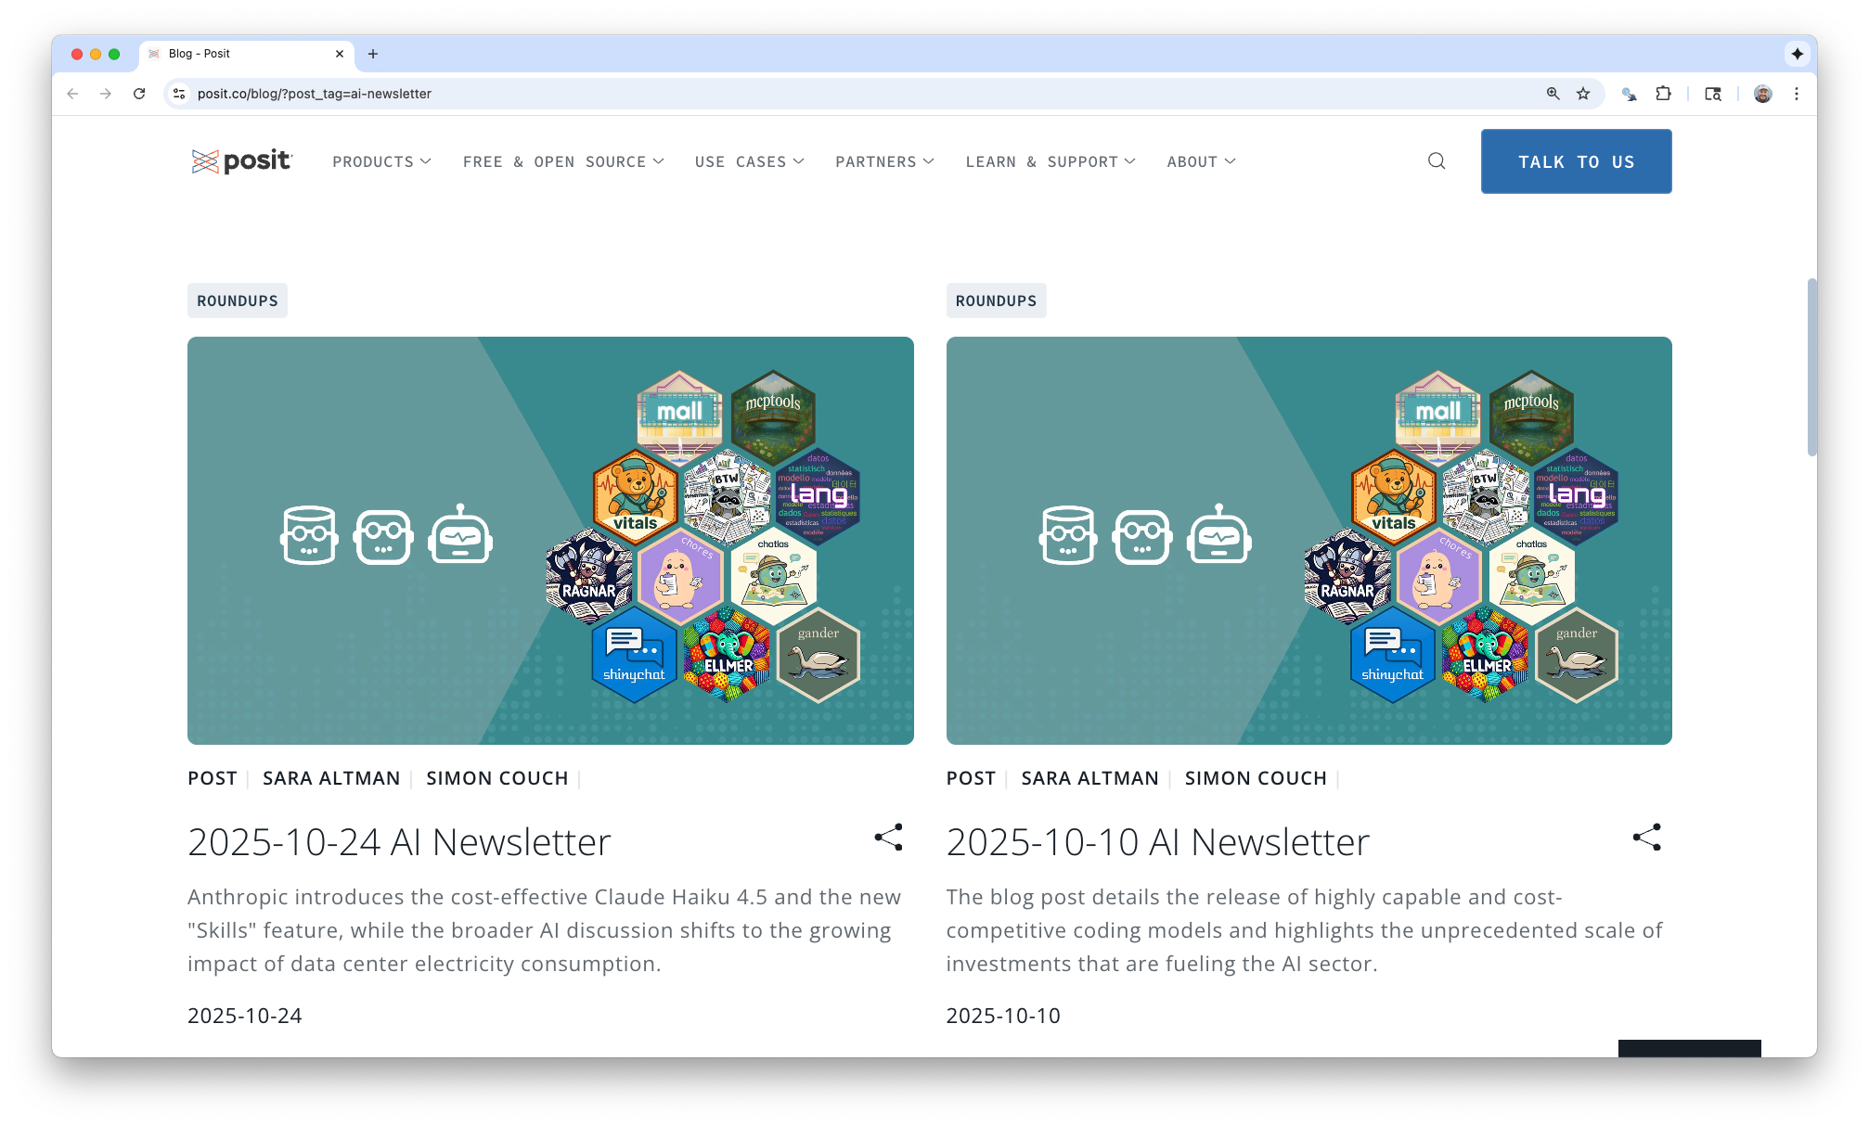
Task: Expand the Products menu
Action: pyautogui.click(x=381, y=161)
